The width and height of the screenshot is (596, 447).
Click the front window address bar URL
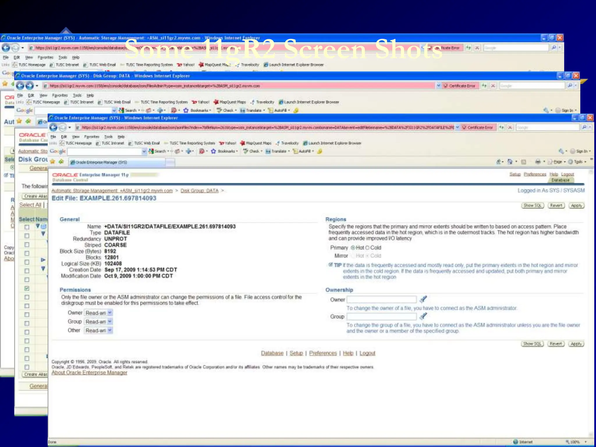267,127
